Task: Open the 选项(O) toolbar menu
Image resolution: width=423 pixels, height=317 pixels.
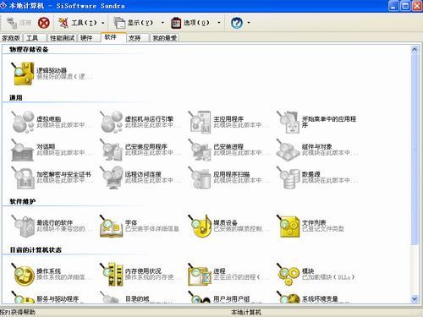Action: 190,23
